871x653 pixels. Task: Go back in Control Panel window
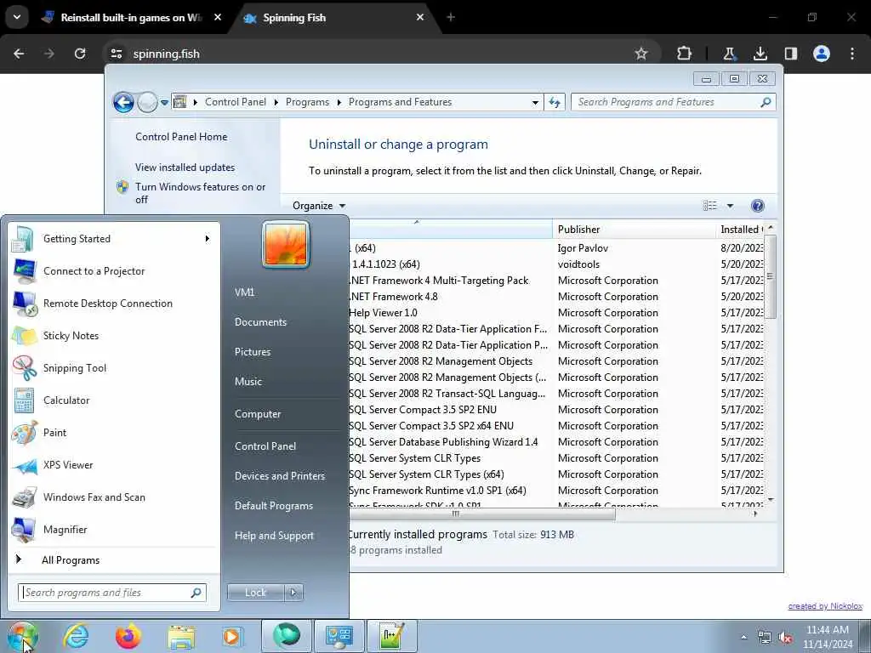click(x=123, y=102)
